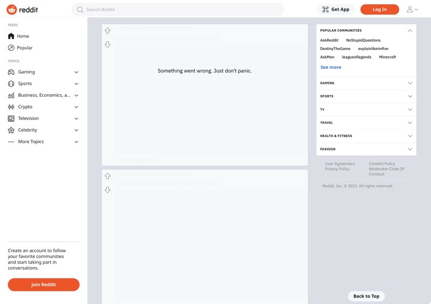
Task: Click the Popular arrow icon
Action: click(x=11, y=48)
